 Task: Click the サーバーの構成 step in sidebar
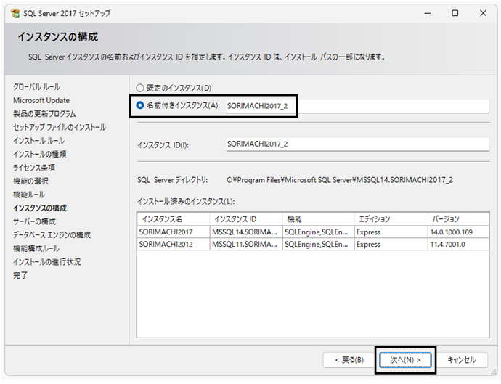[x=34, y=221]
